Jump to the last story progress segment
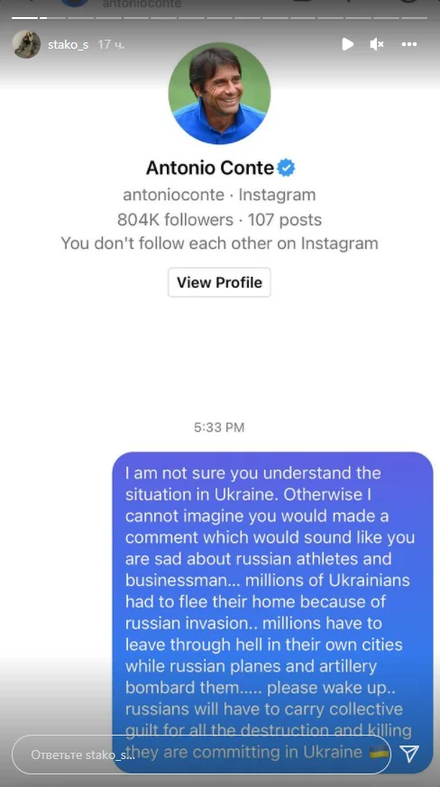 [415, 17]
